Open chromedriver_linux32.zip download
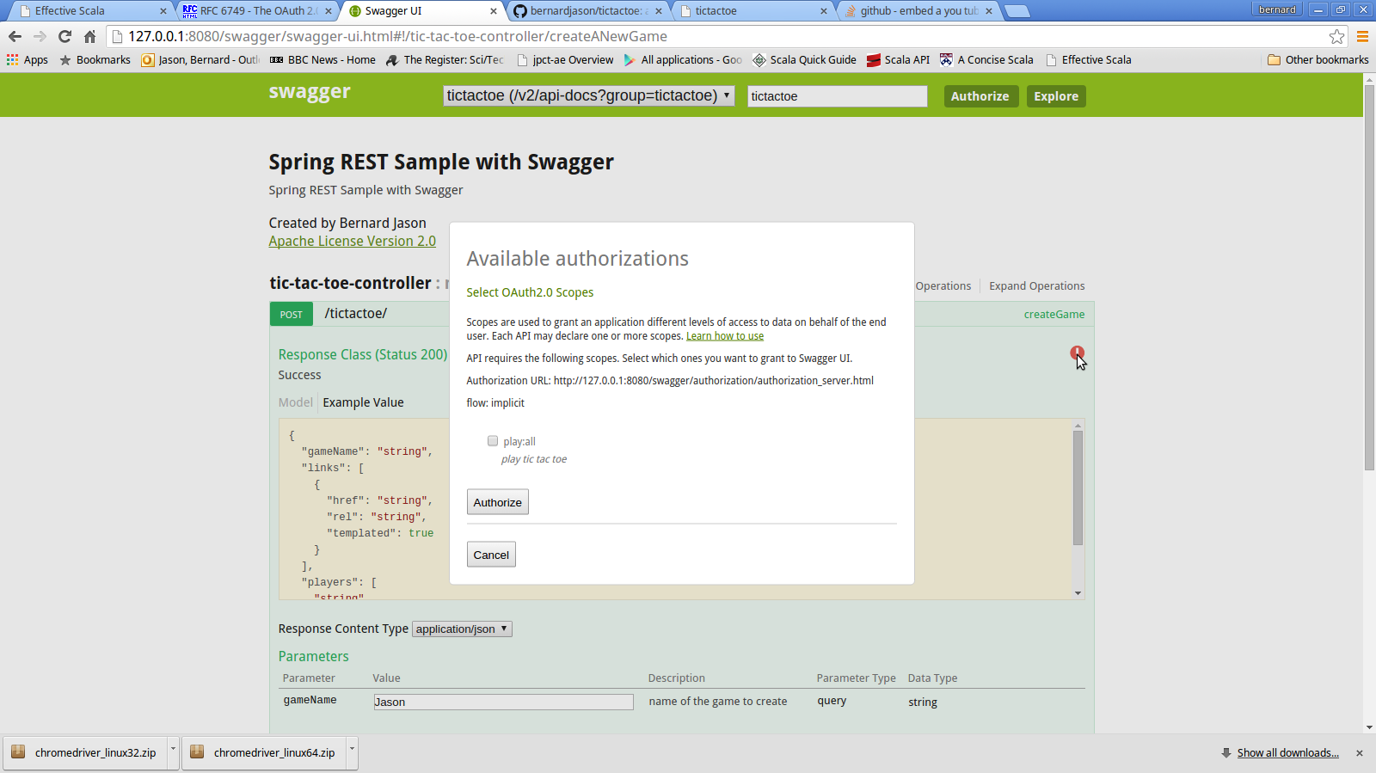The image size is (1376, 773). 84,752
